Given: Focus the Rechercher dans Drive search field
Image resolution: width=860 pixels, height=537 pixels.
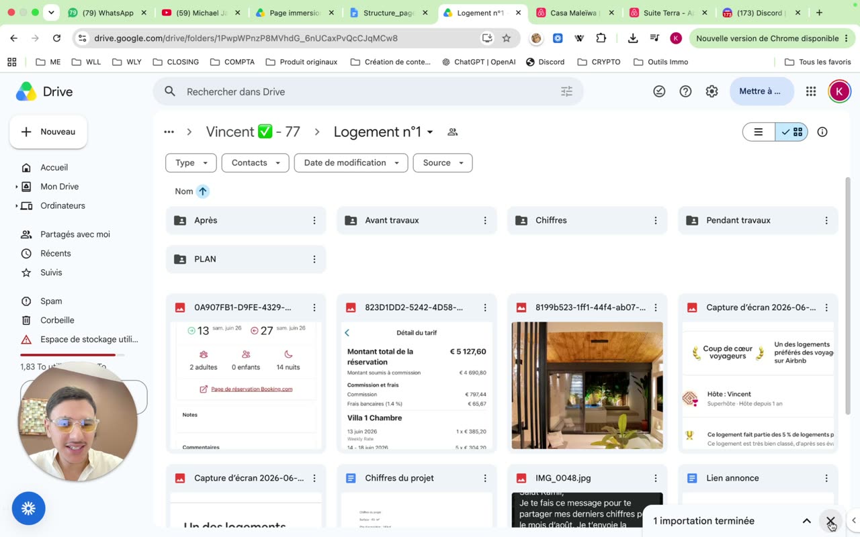Looking at the screenshot, I should click(368, 92).
